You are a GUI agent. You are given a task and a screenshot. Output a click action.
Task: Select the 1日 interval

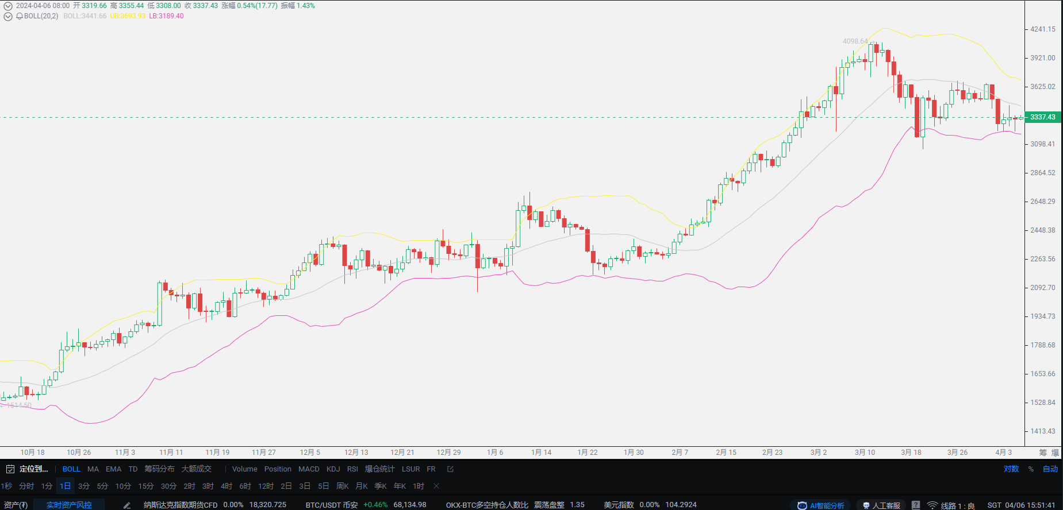point(66,486)
